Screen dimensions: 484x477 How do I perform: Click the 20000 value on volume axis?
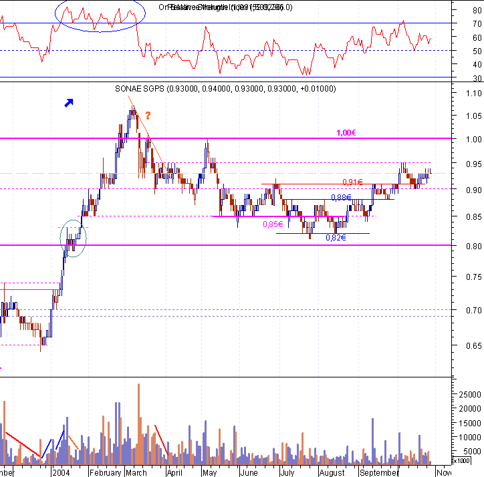470,409
